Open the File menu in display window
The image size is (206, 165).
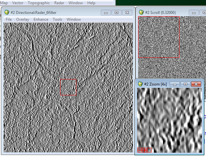point(9,19)
